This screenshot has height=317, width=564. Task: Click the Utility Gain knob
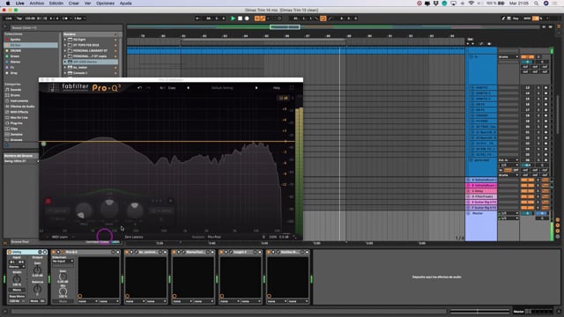37,270
